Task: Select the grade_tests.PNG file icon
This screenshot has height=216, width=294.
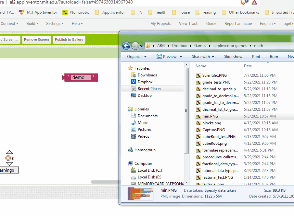Action: 198,82
